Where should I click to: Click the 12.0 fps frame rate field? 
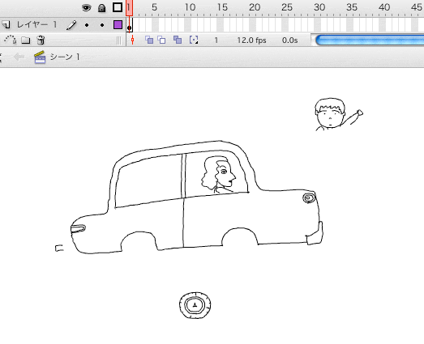click(x=251, y=40)
